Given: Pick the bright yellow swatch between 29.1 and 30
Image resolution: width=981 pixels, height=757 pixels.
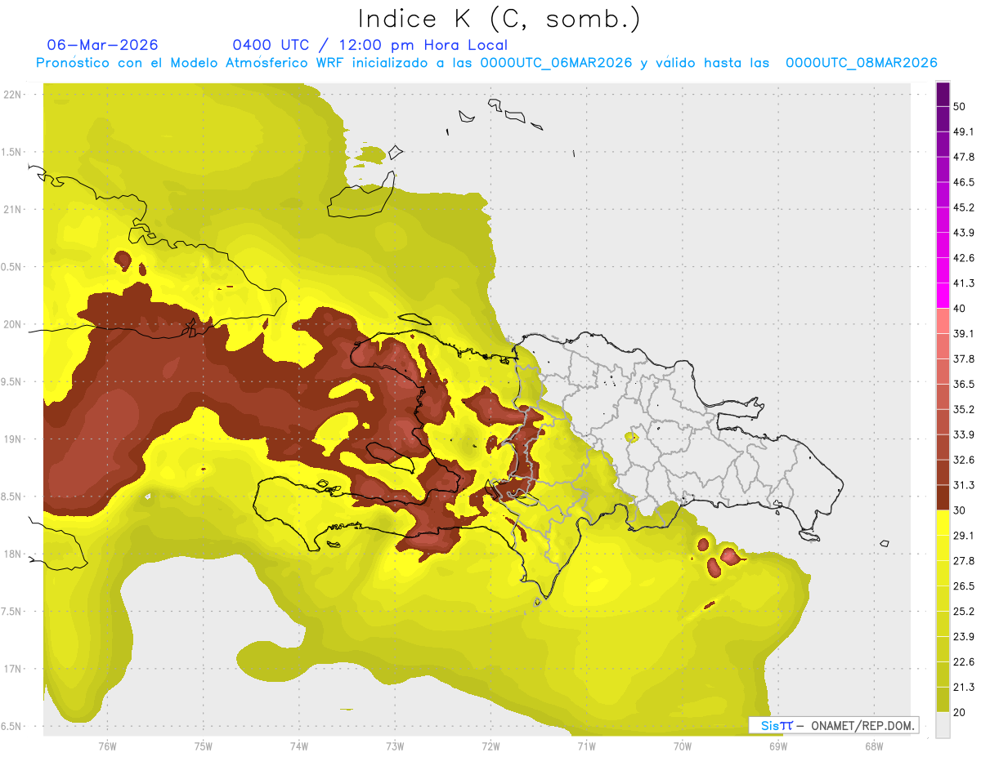Looking at the screenshot, I should point(943,523).
